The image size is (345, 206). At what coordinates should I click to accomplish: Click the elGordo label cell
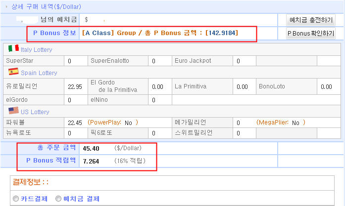click(x=34, y=100)
